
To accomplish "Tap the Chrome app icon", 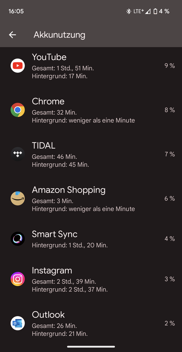I will tap(18, 110).
